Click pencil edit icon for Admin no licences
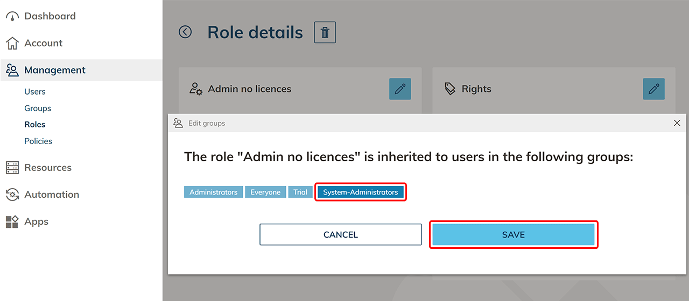This screenshot has height=301, width=689. pyautogui.click(x=400, y=89)
